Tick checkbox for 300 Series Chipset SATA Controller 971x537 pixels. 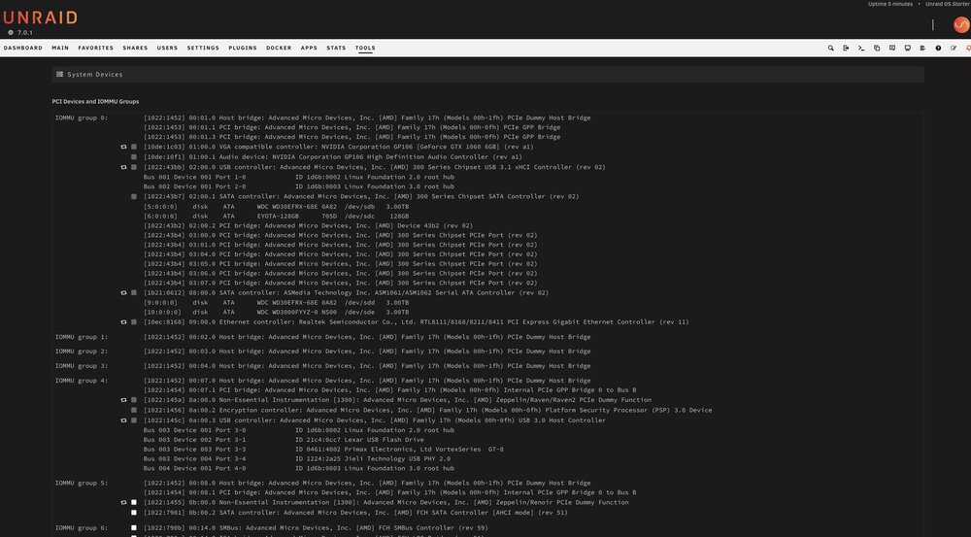pos(134,196)
